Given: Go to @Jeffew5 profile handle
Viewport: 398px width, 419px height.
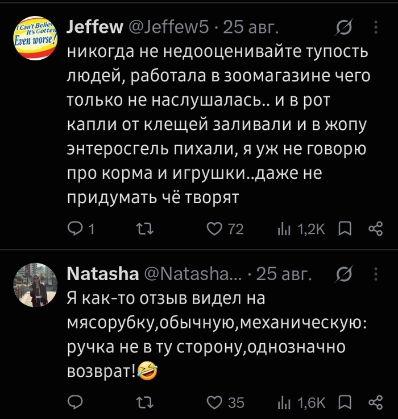Looking at the screenshot, I should (169, 27).
